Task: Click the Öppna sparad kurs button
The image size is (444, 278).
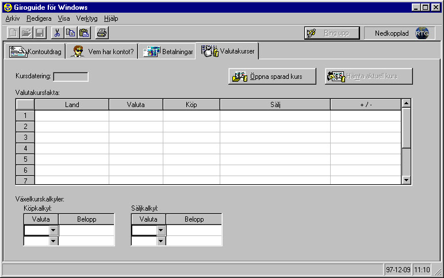Action: tap(272, 76)
